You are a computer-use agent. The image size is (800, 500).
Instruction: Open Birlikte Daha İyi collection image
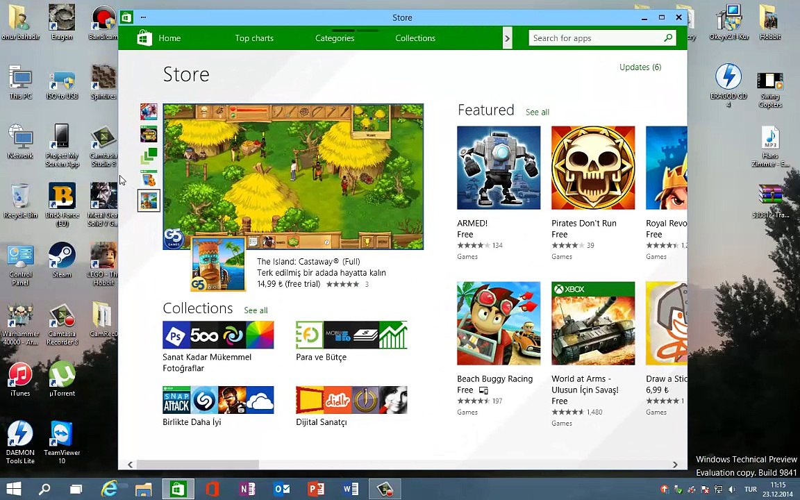click(x=218, y=399)
